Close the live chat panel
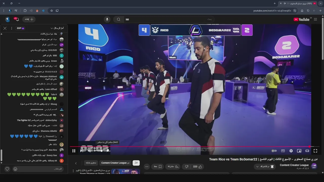This screenshot has width=324, height=182. [x=5, y=28]
